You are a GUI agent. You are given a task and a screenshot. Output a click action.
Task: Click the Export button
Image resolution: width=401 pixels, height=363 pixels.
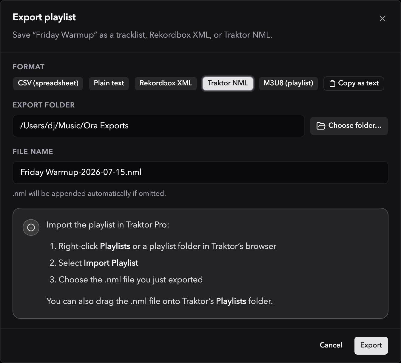371,346
